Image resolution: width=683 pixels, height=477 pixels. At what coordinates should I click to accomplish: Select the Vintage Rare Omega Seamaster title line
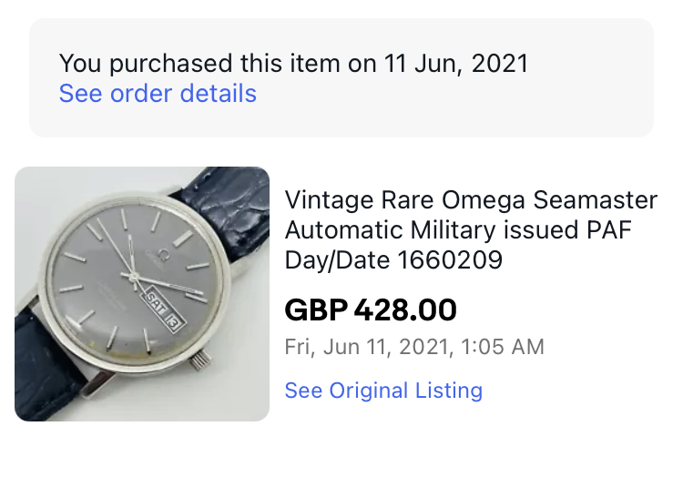(x=471, y=200)
